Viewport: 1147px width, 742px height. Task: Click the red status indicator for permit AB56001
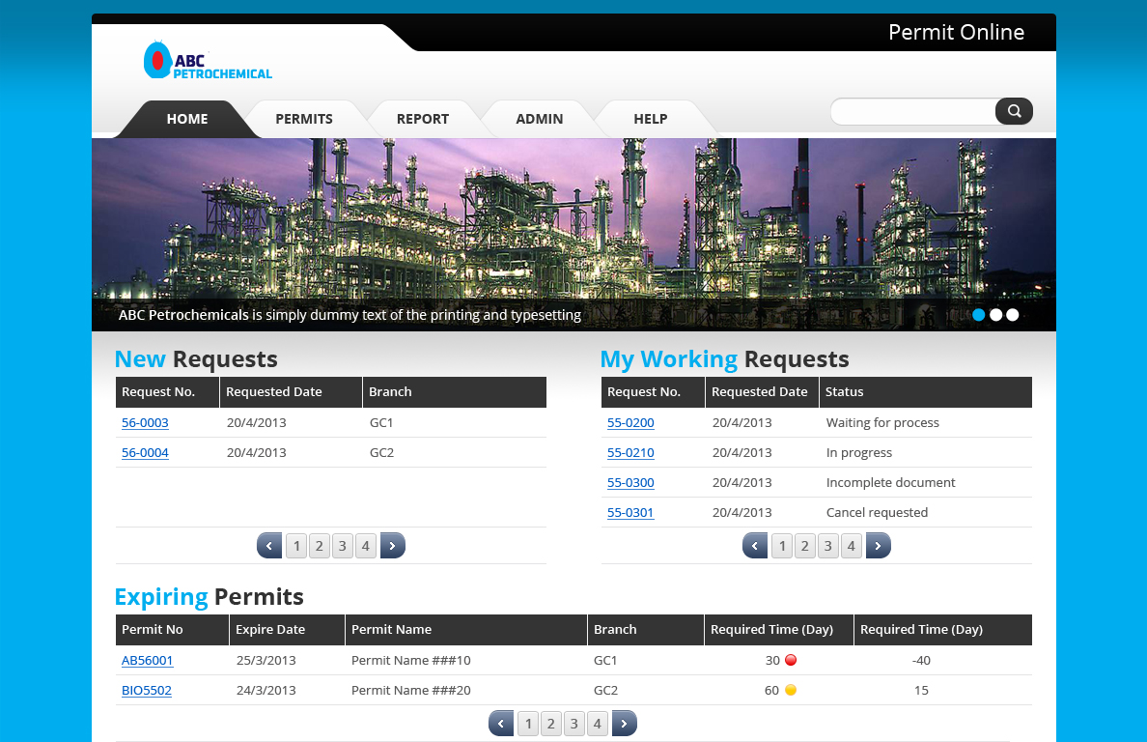point(791,660)
